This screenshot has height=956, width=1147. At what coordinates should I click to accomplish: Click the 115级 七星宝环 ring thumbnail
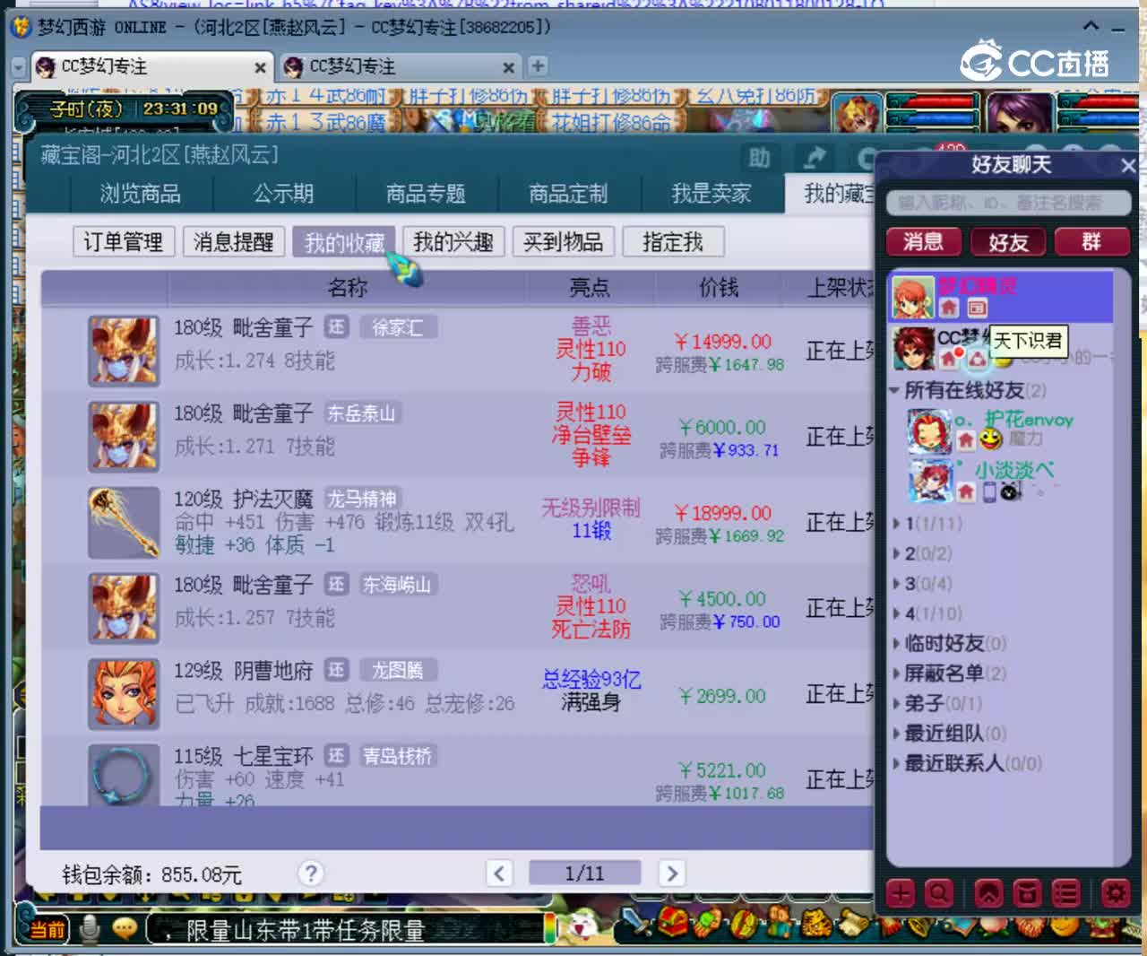pos(124,775)
